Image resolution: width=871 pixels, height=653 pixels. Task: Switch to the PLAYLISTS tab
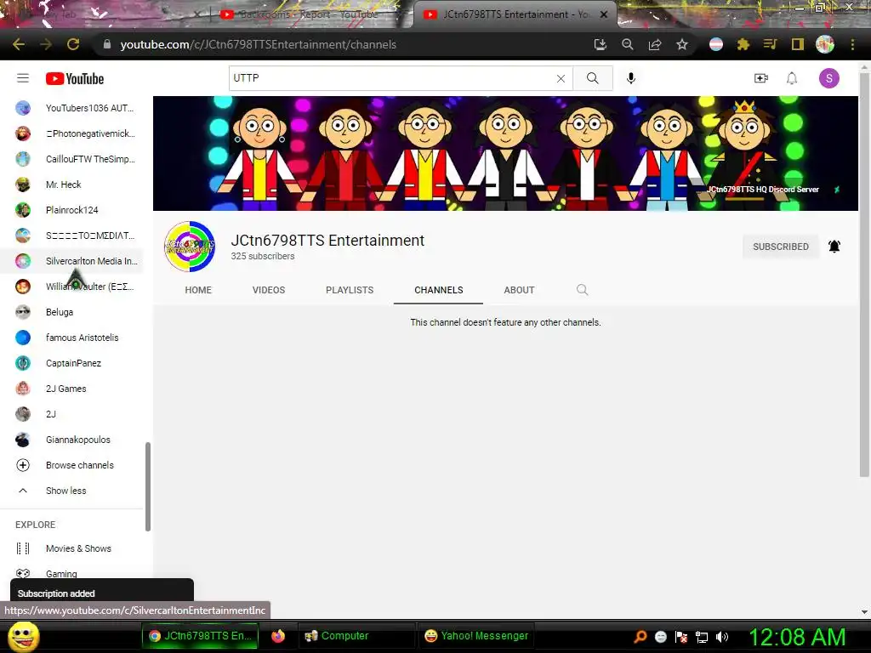click(350, 290)
